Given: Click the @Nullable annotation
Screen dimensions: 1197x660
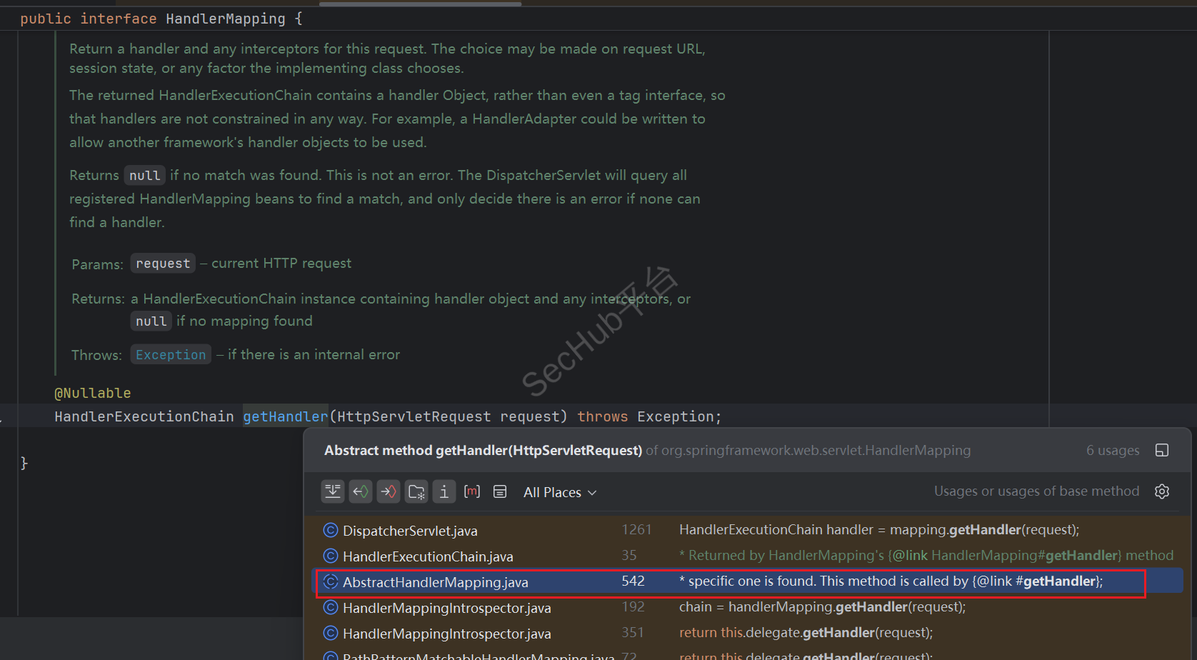Looking at the screenshot, I should coord(93,393).
